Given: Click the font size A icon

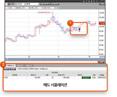Looking at the screenshot, I should (x=84, y=1).
